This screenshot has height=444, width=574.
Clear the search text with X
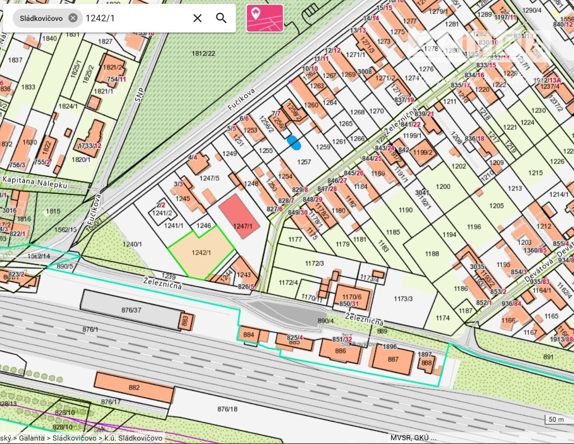point(198,18)
